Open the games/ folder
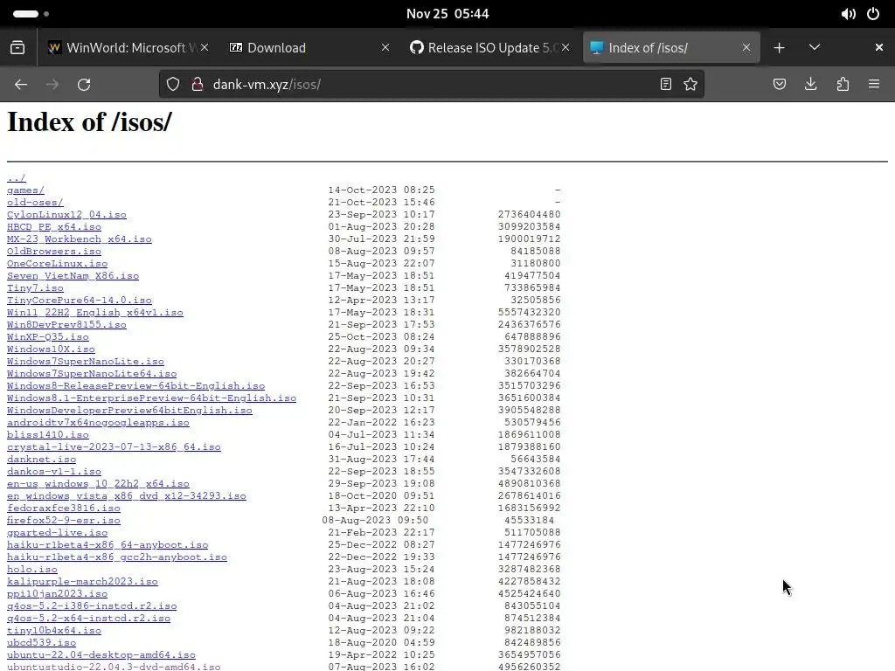This screenshot has height=671, width=895. 25,190
